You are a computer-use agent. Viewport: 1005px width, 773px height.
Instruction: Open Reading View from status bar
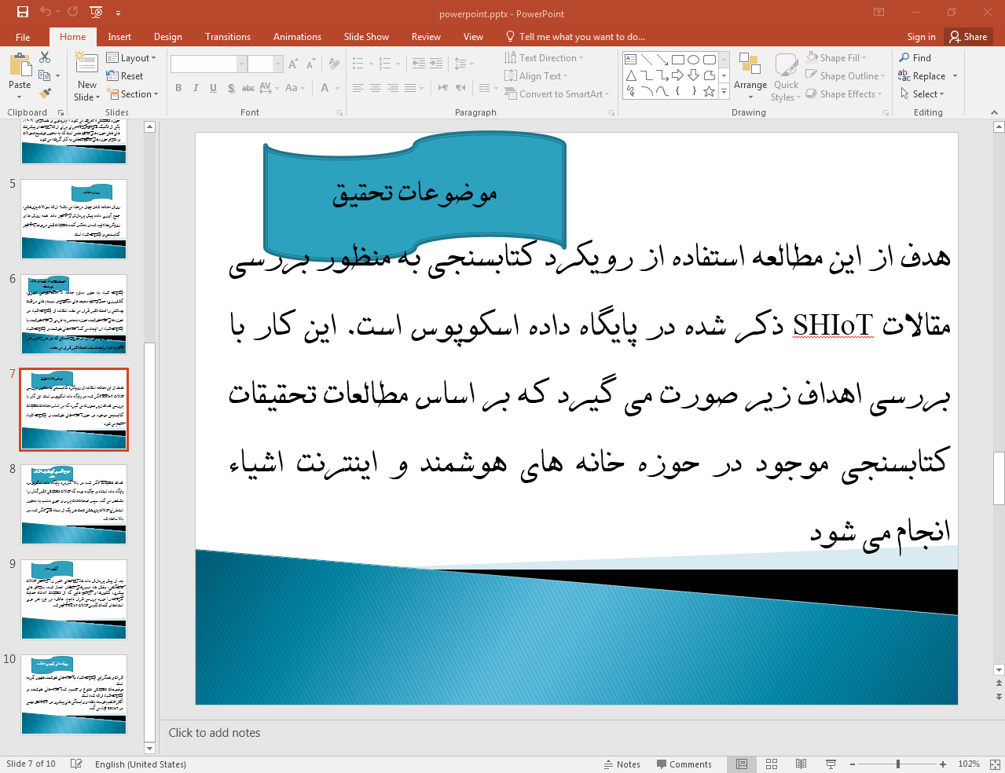coord(801,764)
